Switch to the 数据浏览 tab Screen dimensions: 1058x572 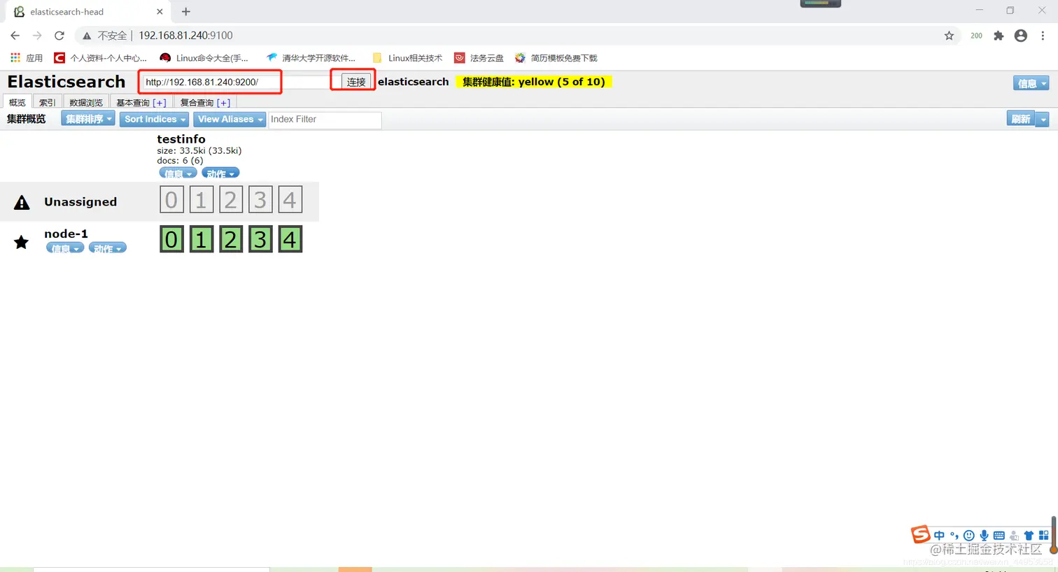click(x=86, y=102)
